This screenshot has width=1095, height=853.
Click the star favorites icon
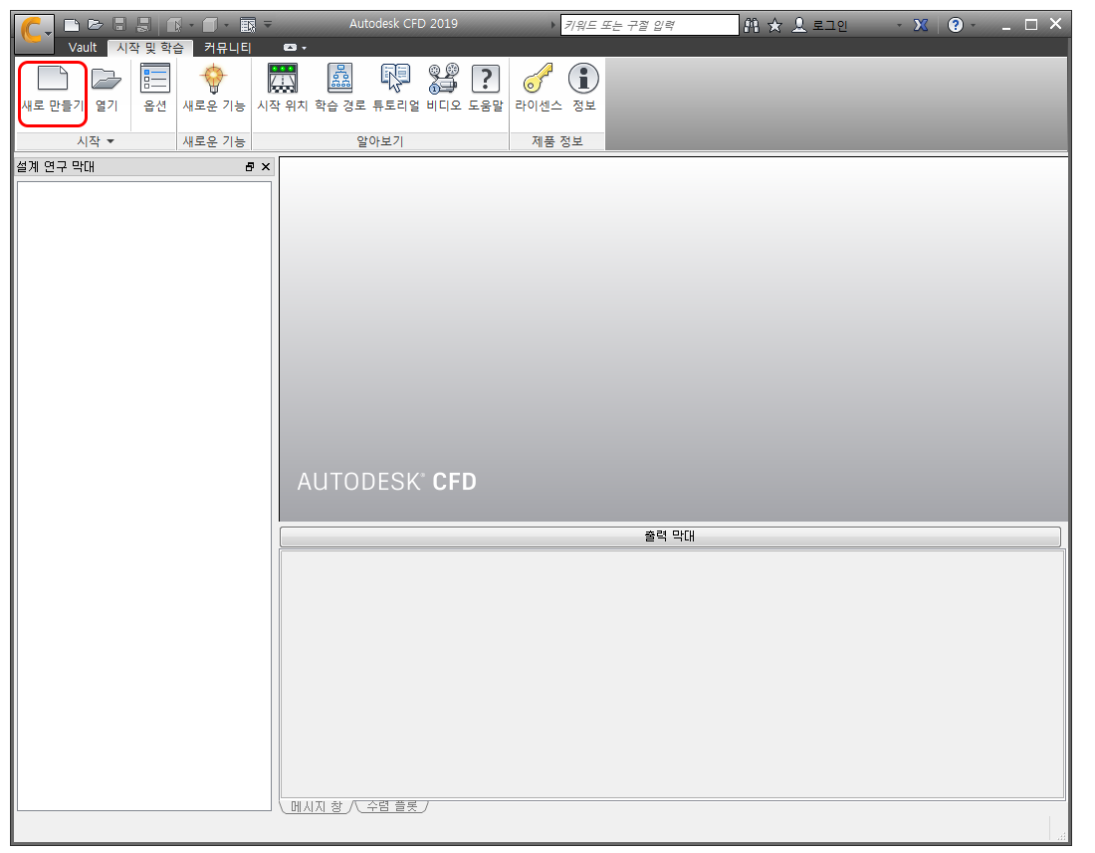pyautogui.click(x=774, y=25)
